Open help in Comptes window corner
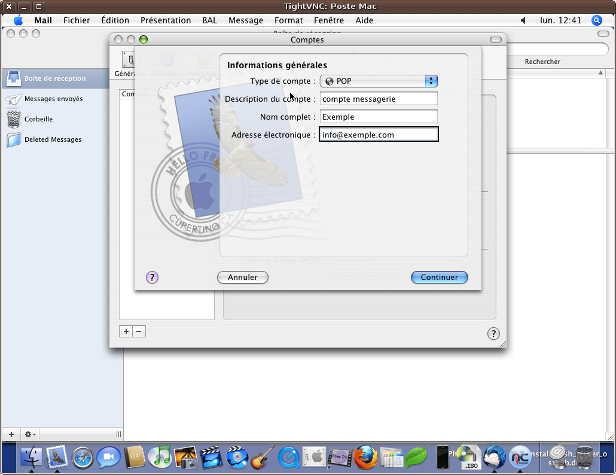Image resolution: width=616 pixels, height=475 pixels. point(493,334)
